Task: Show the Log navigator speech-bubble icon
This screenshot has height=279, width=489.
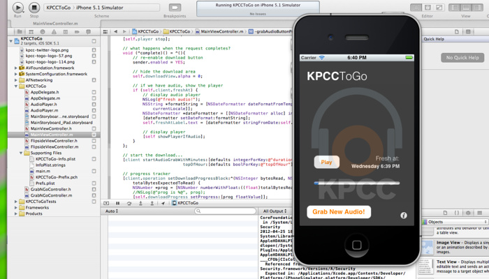Action: [88, 32]
